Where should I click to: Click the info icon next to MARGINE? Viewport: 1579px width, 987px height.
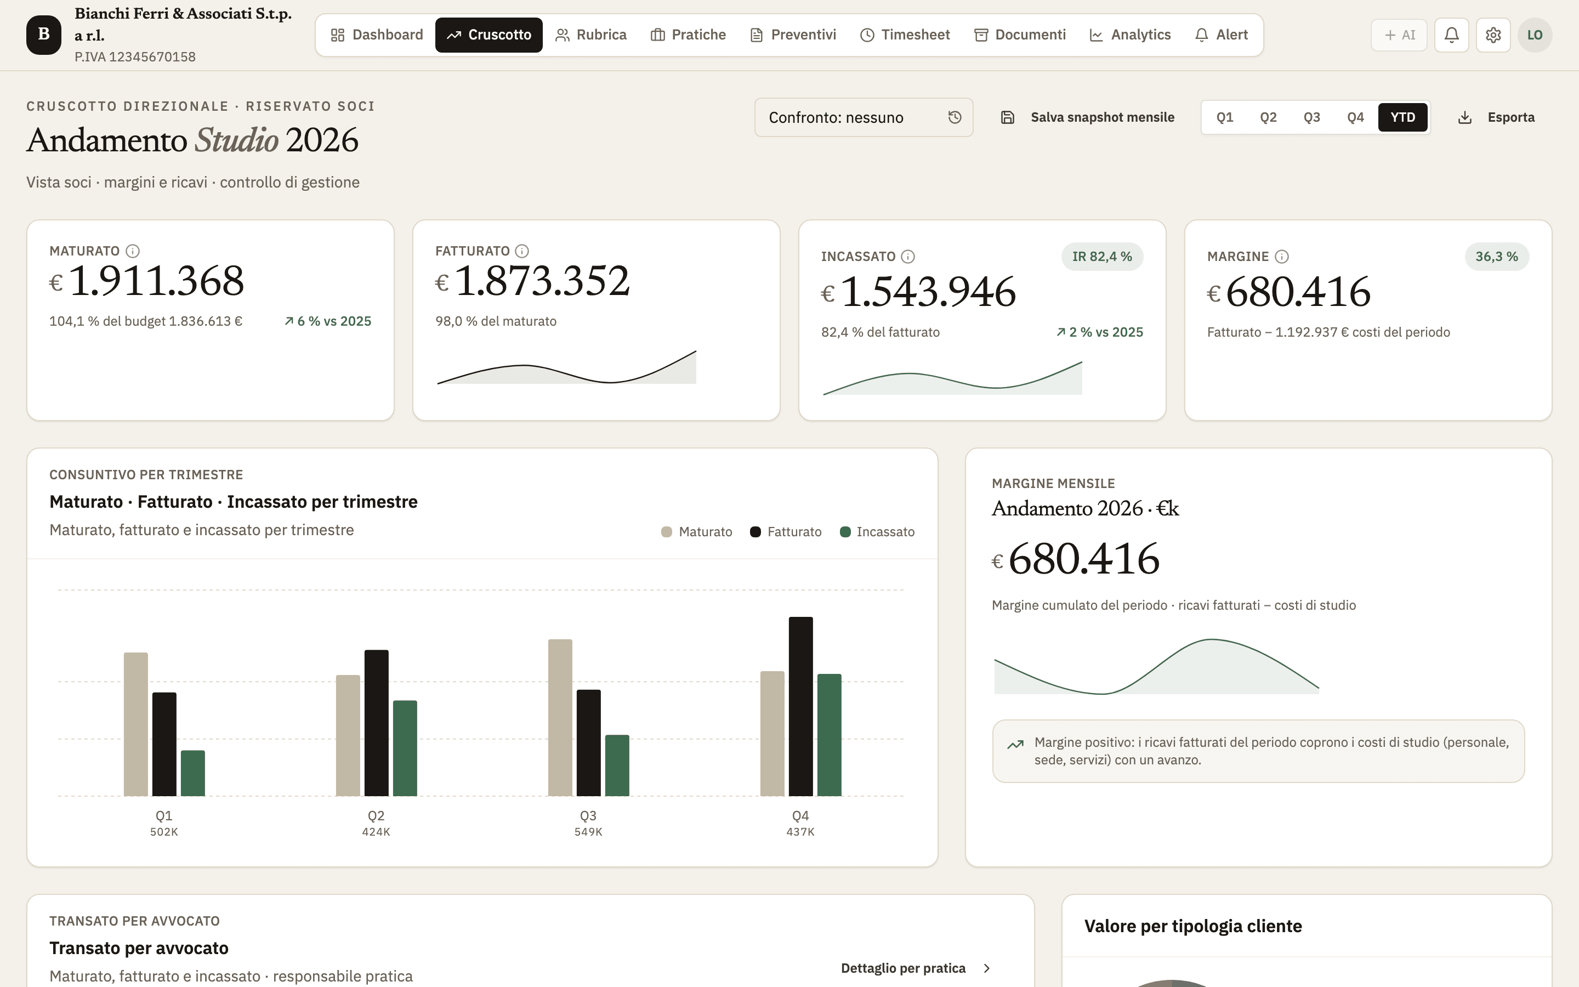click(1281, 257)
